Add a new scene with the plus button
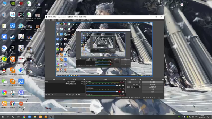The image size is (212, 119). click(x=46, y=95)
